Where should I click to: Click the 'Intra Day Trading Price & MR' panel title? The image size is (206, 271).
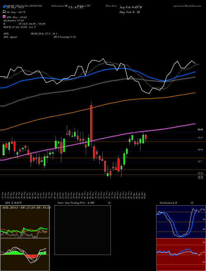tap(76, 203)
